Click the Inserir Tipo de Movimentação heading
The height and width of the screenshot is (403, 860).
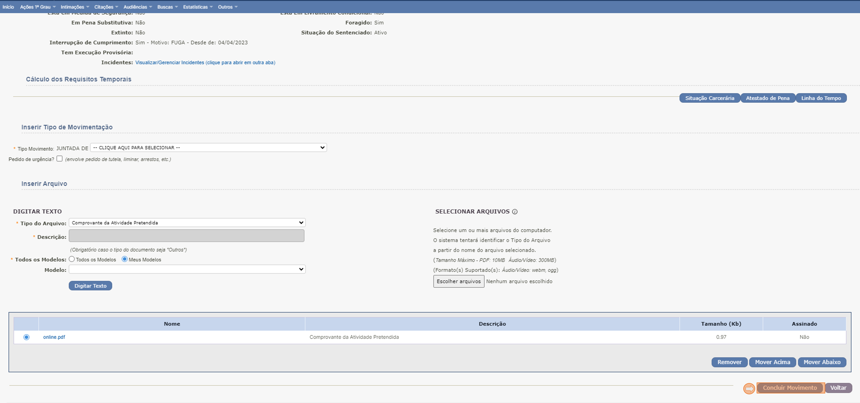coord(67,127)
